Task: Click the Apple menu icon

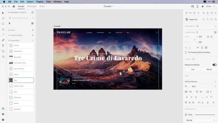Action: (4, 2)
